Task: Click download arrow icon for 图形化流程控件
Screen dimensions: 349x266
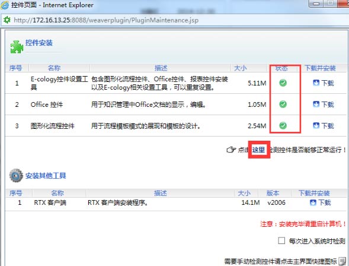Action: click(x=316, y=125)
